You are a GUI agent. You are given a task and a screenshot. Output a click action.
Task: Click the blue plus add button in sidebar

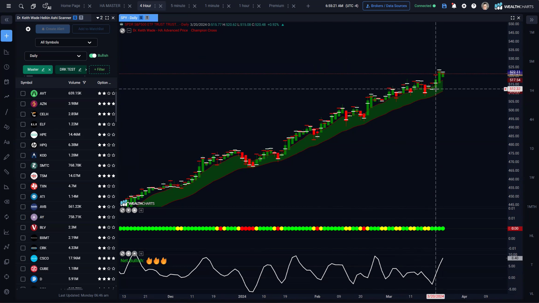6,36
